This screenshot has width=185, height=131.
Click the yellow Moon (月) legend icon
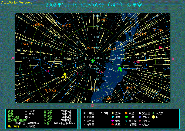(153, 117)
